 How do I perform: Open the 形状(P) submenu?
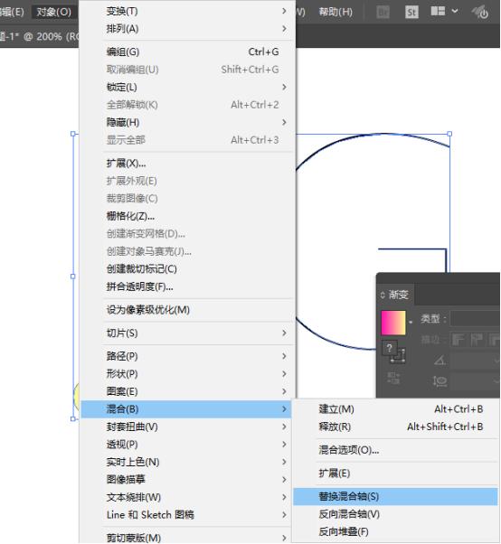(188, 374)
